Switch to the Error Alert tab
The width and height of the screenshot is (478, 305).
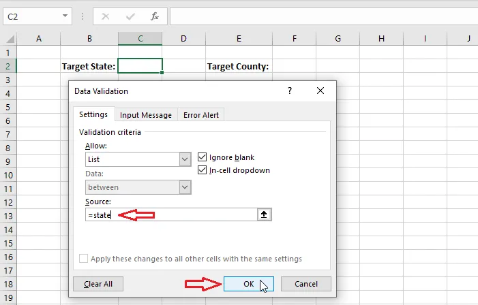201,115
